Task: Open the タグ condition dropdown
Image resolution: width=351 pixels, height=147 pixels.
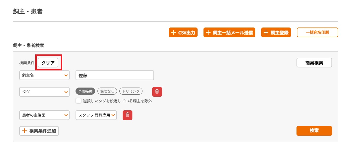Action: pyautogui.click(x=44, y=92)
